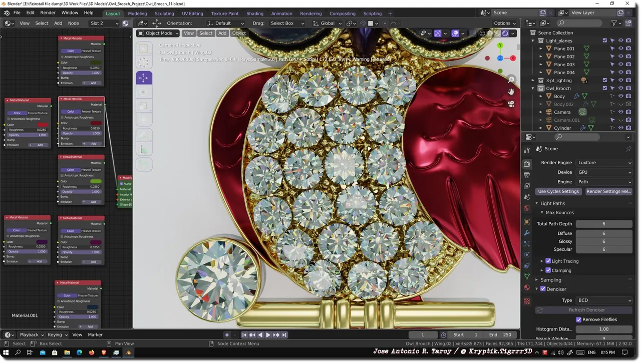
Task: Select the Move tool in viewport toolbar
Action: click(144, 78)
